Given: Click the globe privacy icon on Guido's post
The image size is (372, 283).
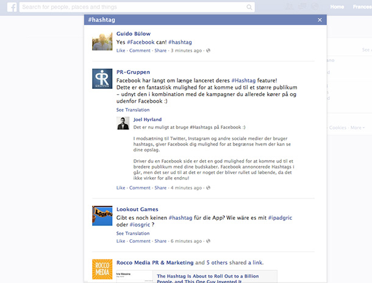Looking at the screenshot, I should 209,51.
